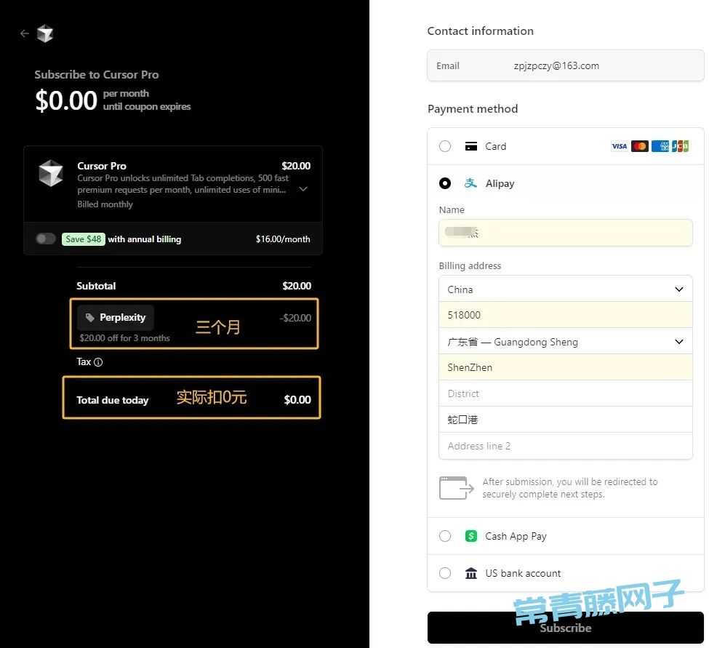The image size is (709, 648).
Task: Enable the Save $48 annual billing toggle
Action: coord(46,239)
